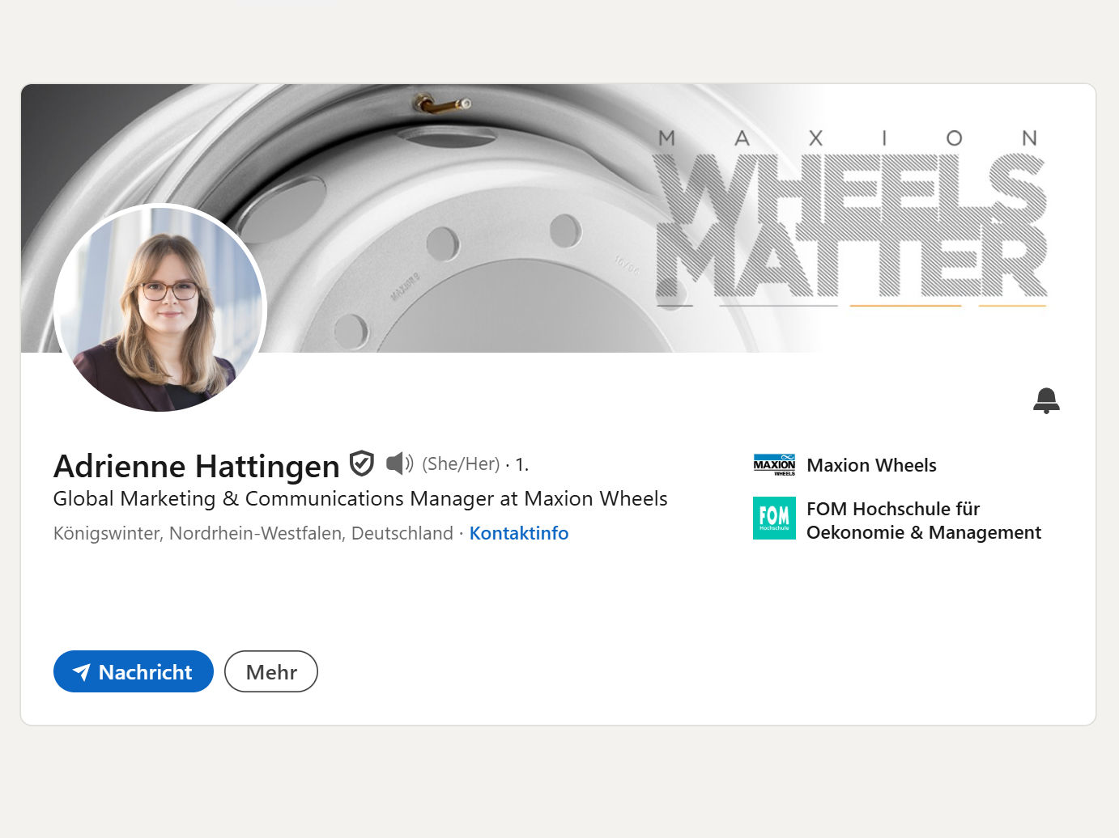This screenshot has height=838, width=1119.
Task: Click the 1. connection degree indicator
Action: click(521, 464)
